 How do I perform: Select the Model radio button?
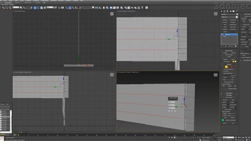pos(222,53)
